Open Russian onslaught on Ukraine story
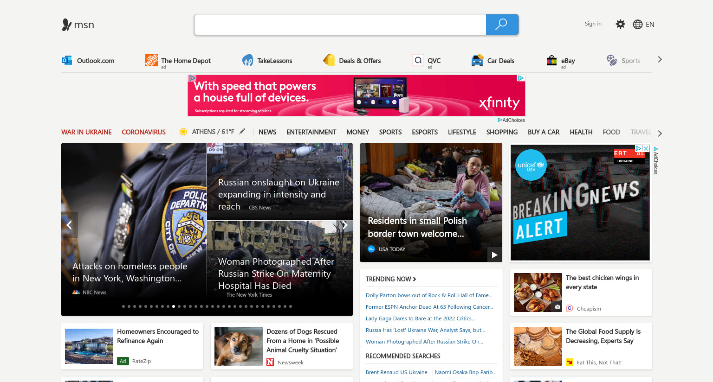The image size is (713, 382). (x=279, y=194)
